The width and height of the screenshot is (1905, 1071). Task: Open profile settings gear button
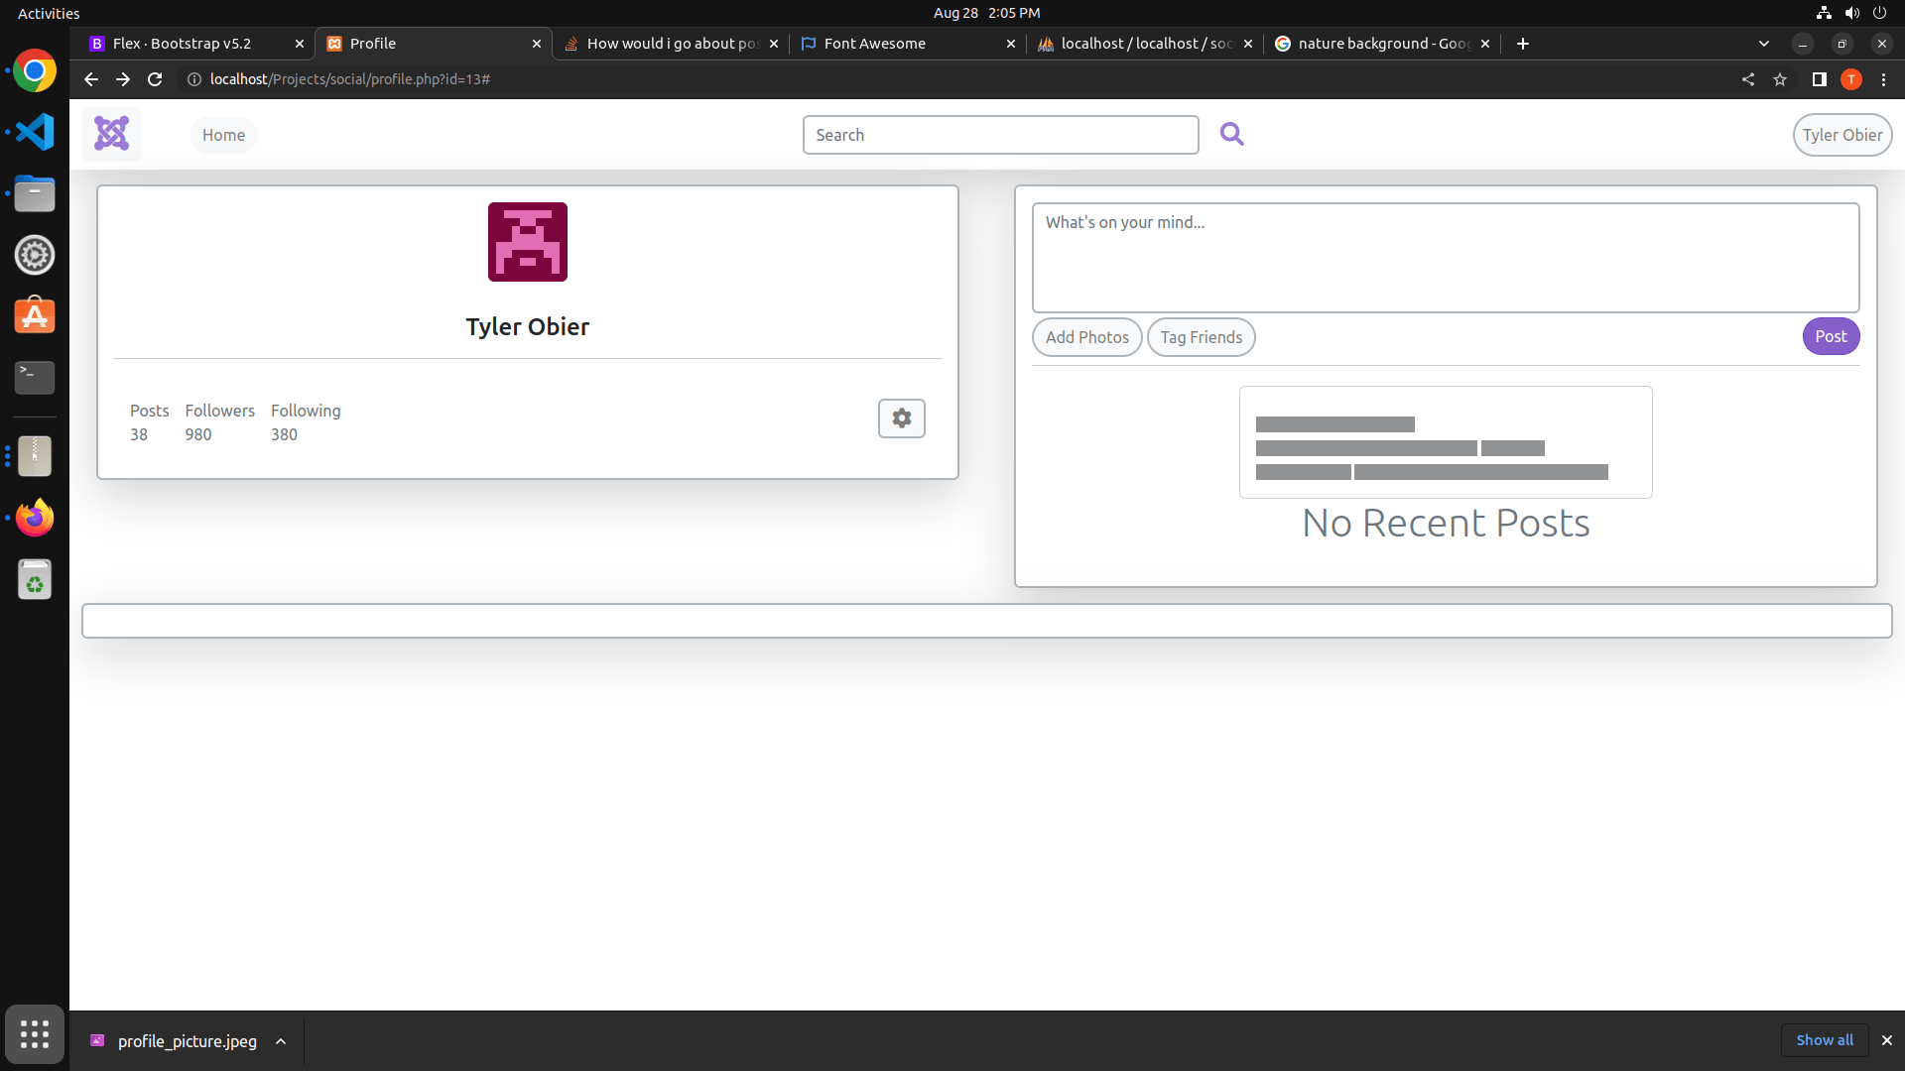click(x=901, y=418)
